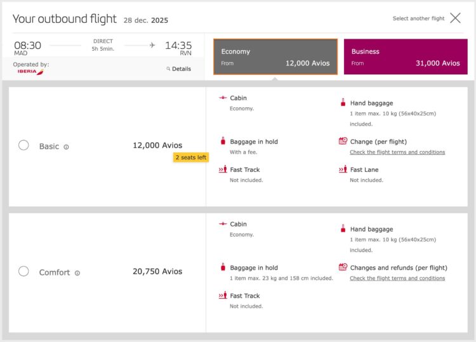Click the Basic fare Hand baggage icon
Image resolution: width=476 pixels, height=342 pixels.
coord(343,102)
